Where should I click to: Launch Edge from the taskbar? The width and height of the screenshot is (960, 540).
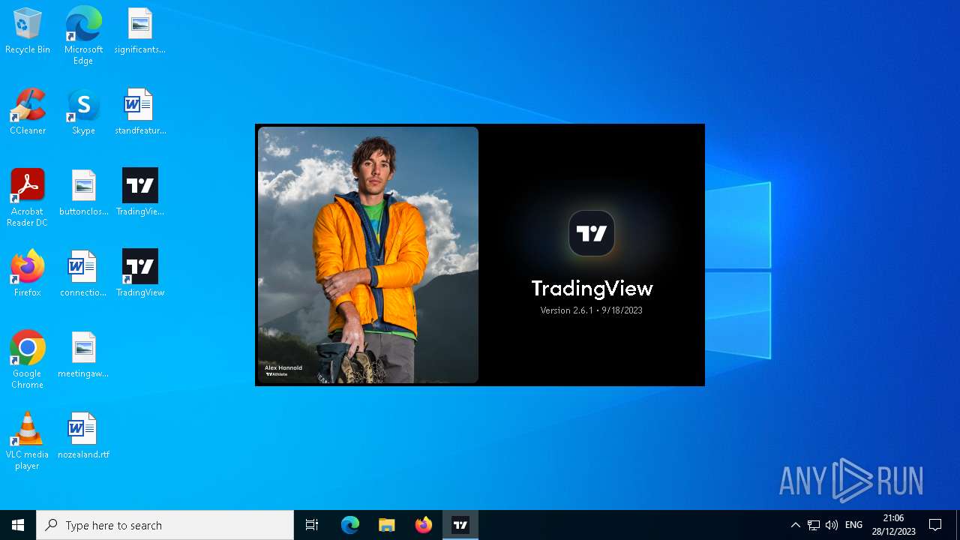tap(350, 525)
